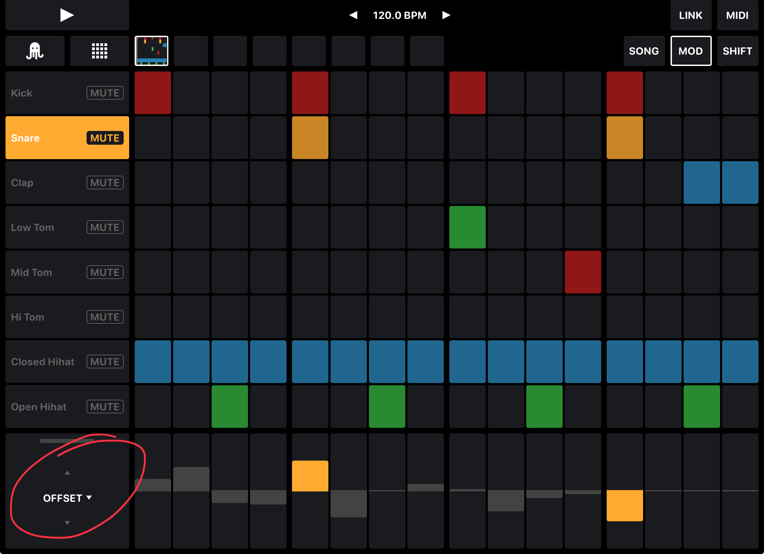
Task: Click the 120.0 BPM tempo display
Action: pyautogui.click(x=400, y=15)
